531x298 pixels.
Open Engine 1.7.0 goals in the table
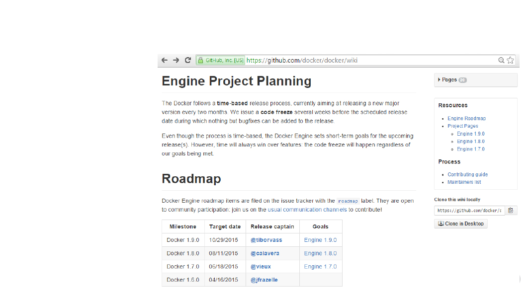point(320,267)
